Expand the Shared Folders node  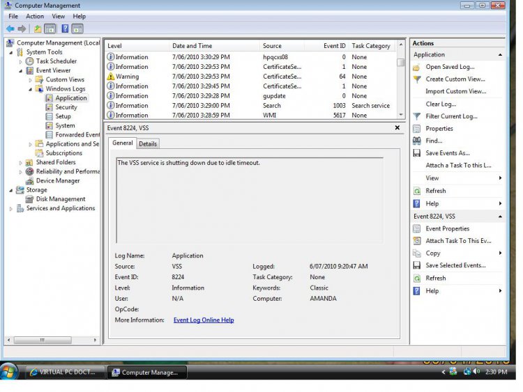click(x=21, y=163)
